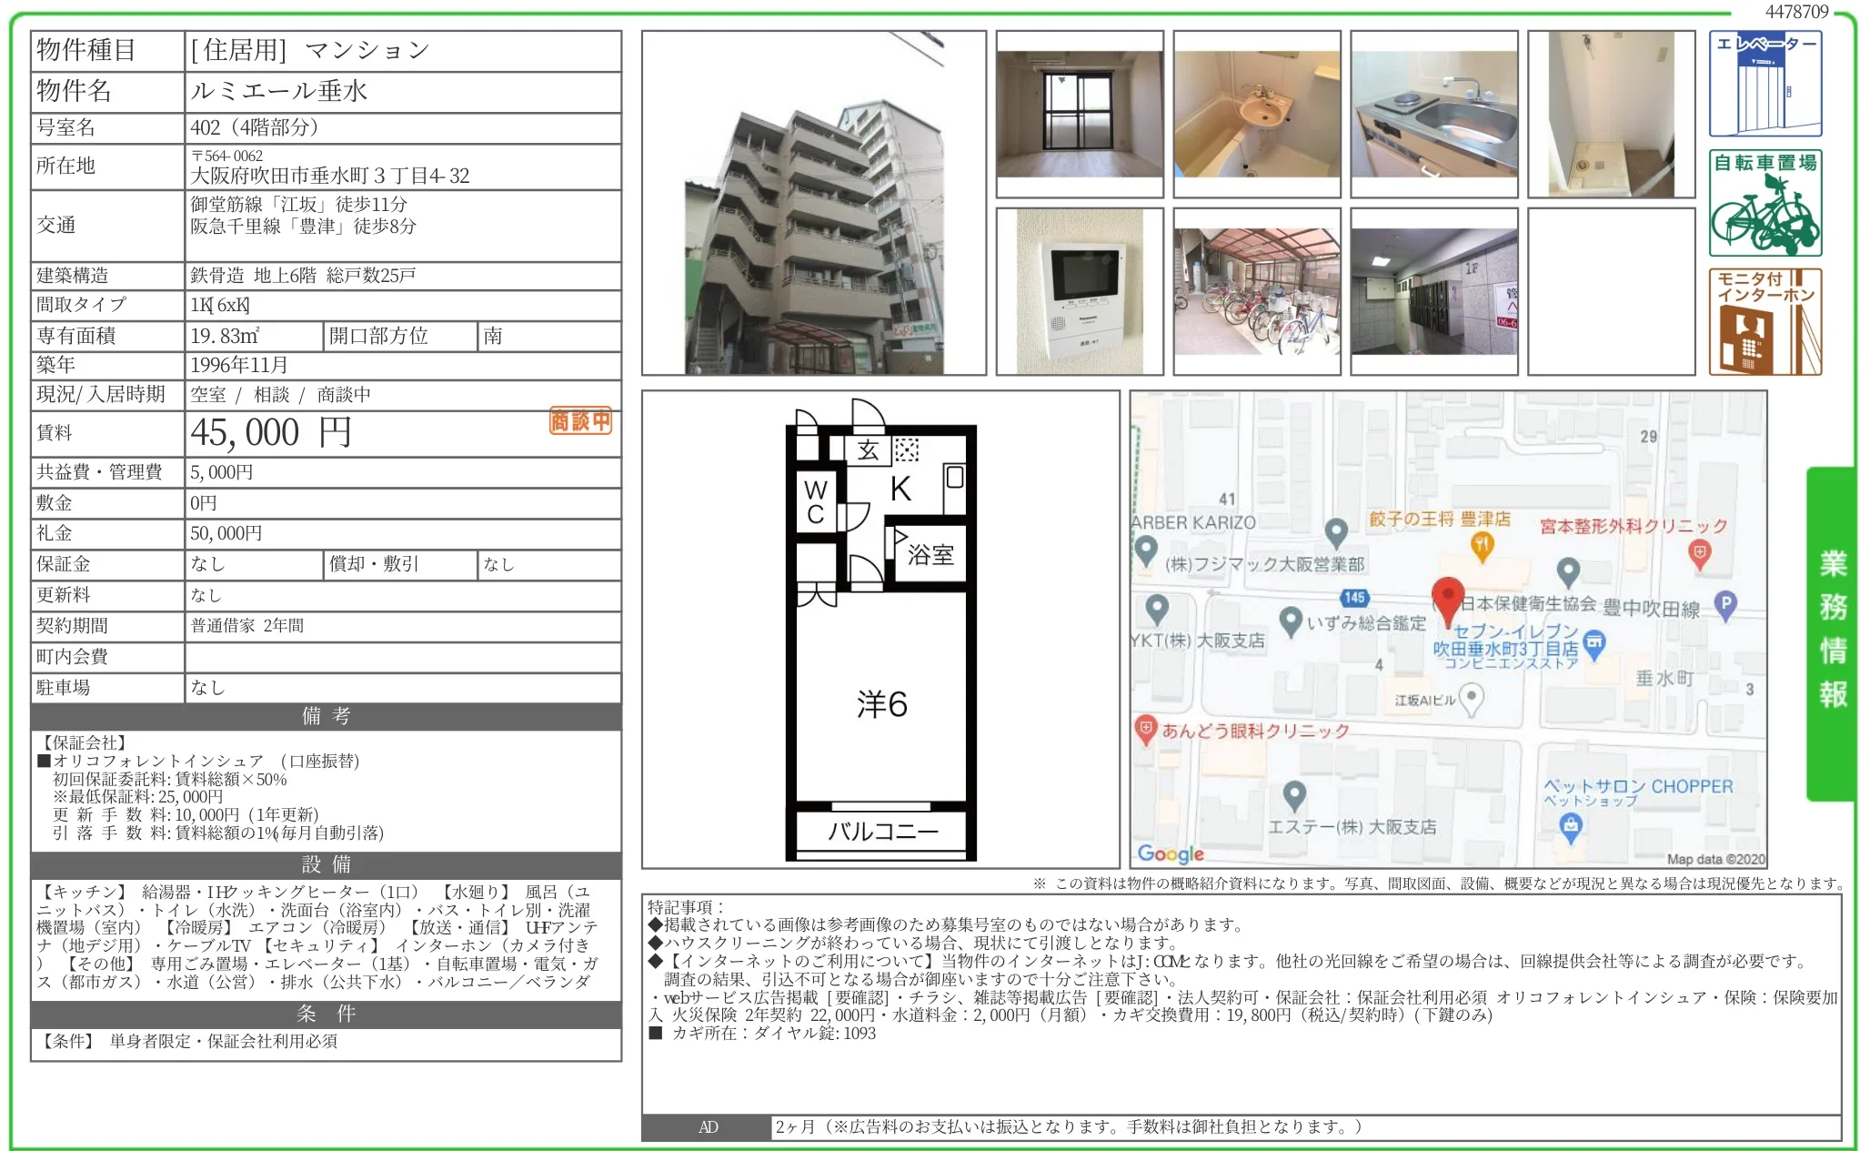Open the bicycle parking area photo
The image size is (1870, 1151).
tap(1256, 291)
